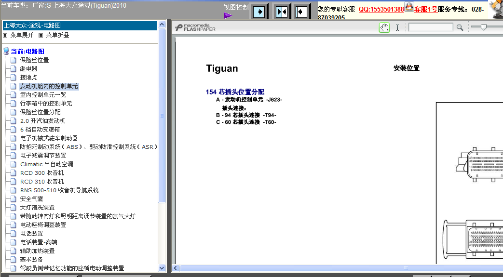Image resolution: width=503 pixels, height=277 pixels.
Task: Open 电子机械式驻车制动器 entry
Action: (x=49, y=138)
